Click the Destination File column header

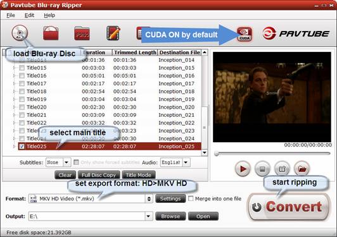click(x=180, y=52)
